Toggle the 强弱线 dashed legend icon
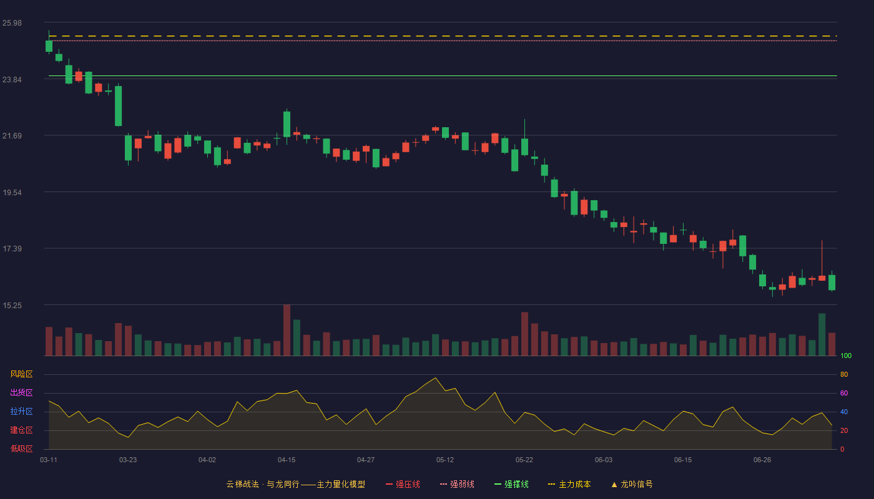 pos(443,484)
